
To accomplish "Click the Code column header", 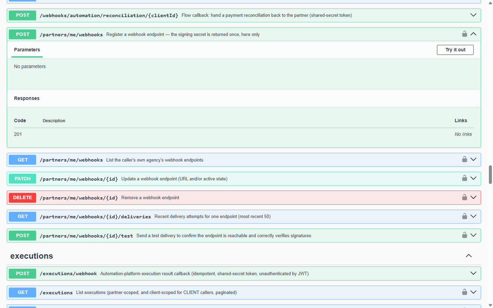I will click(x=20, y=120).
